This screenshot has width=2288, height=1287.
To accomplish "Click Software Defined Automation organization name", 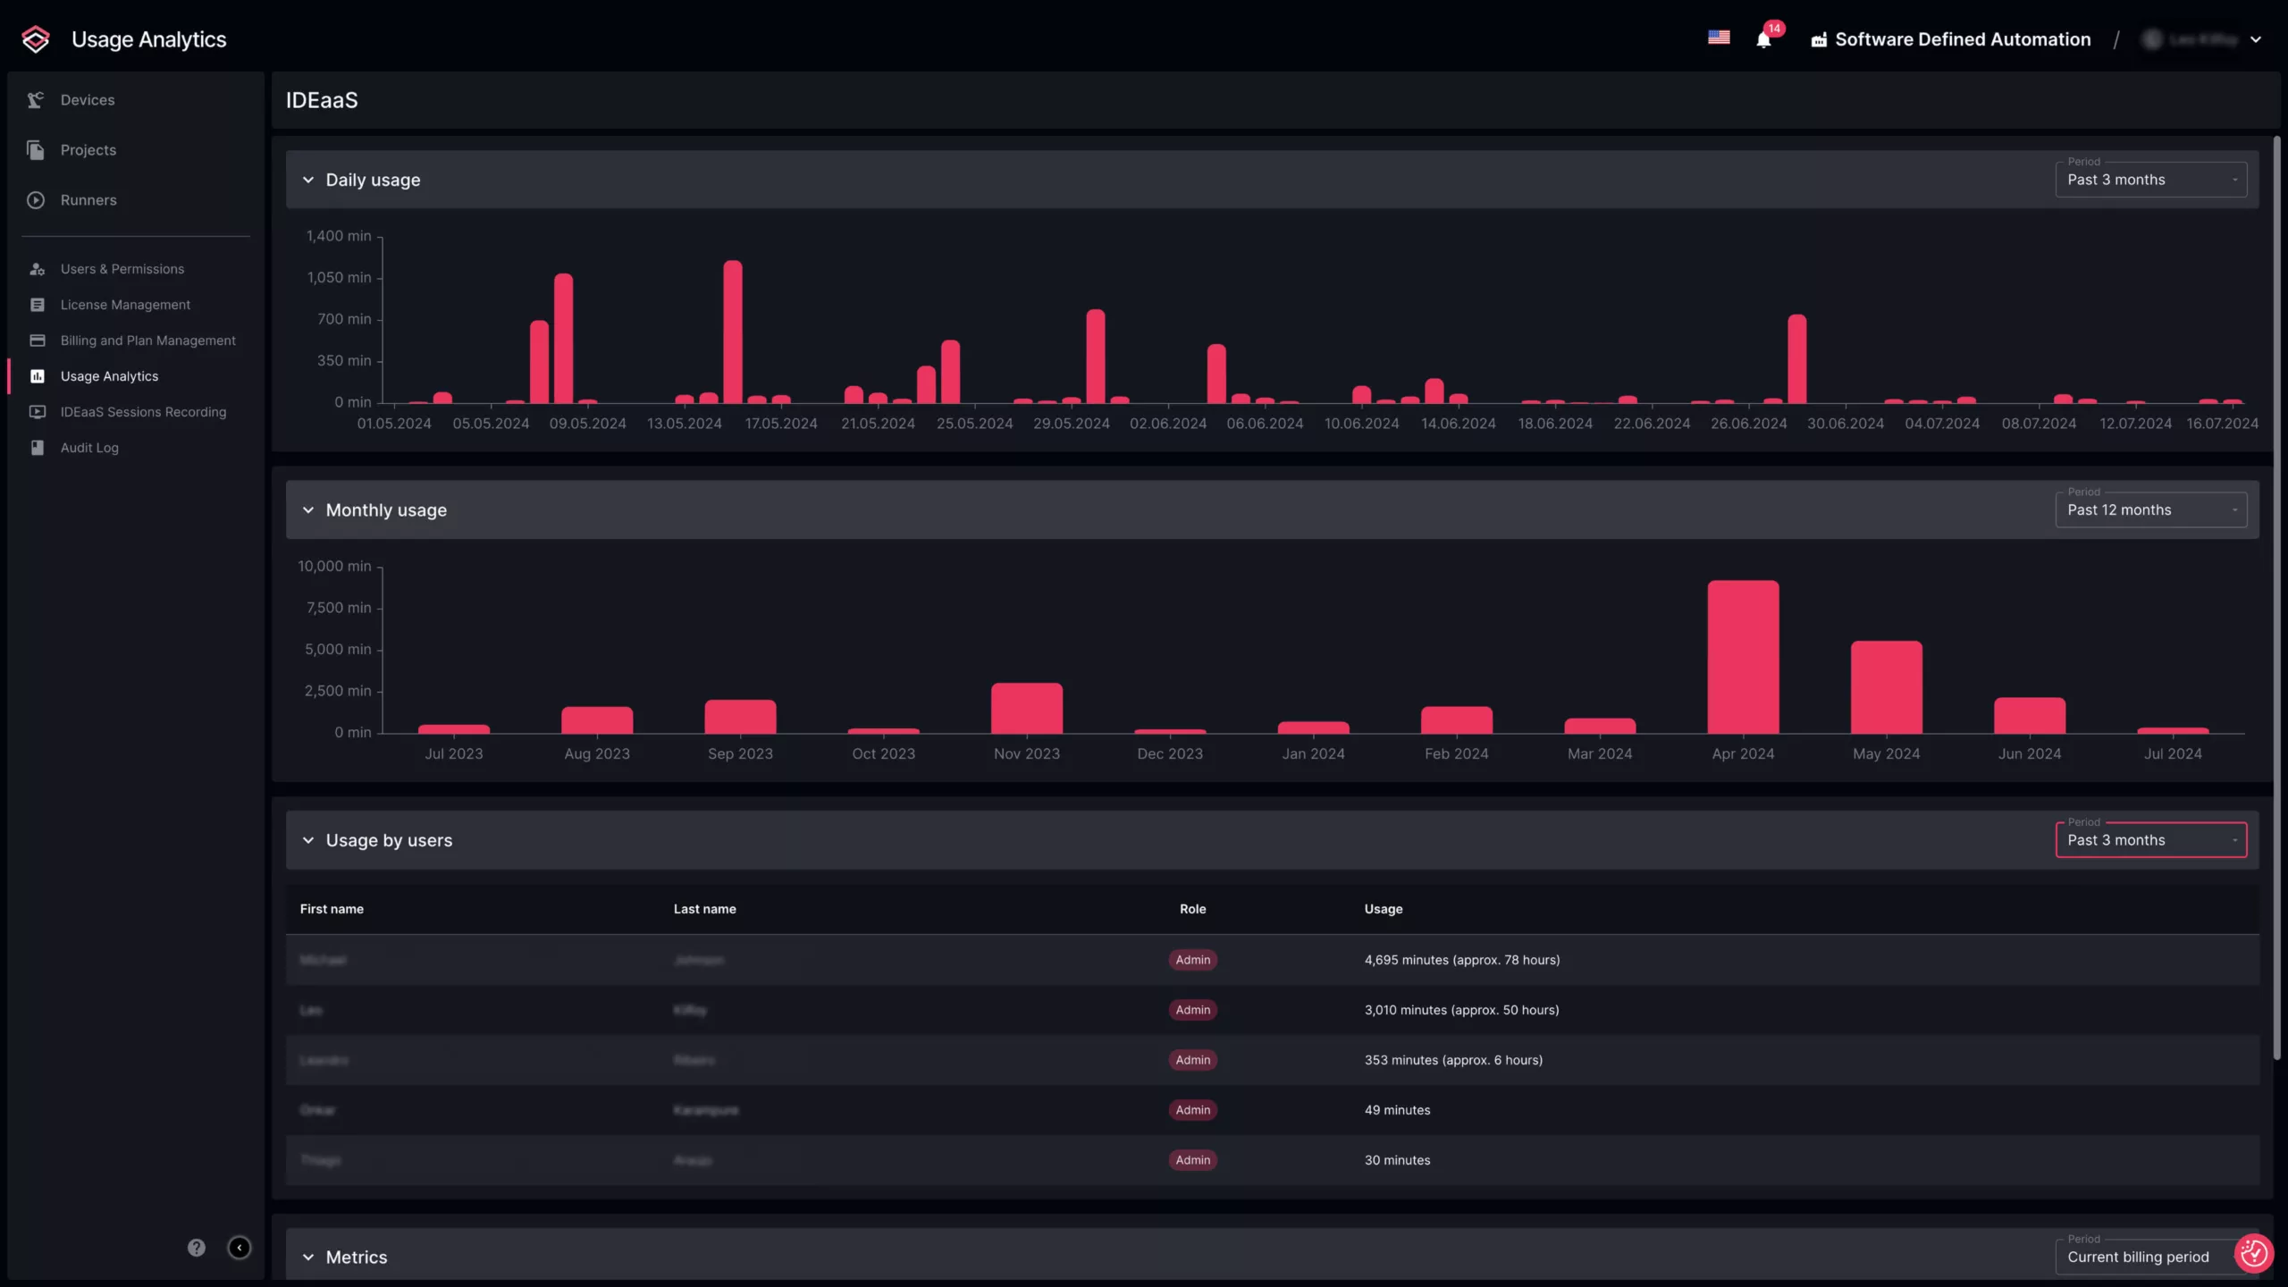I will (x=1962, y=39).
